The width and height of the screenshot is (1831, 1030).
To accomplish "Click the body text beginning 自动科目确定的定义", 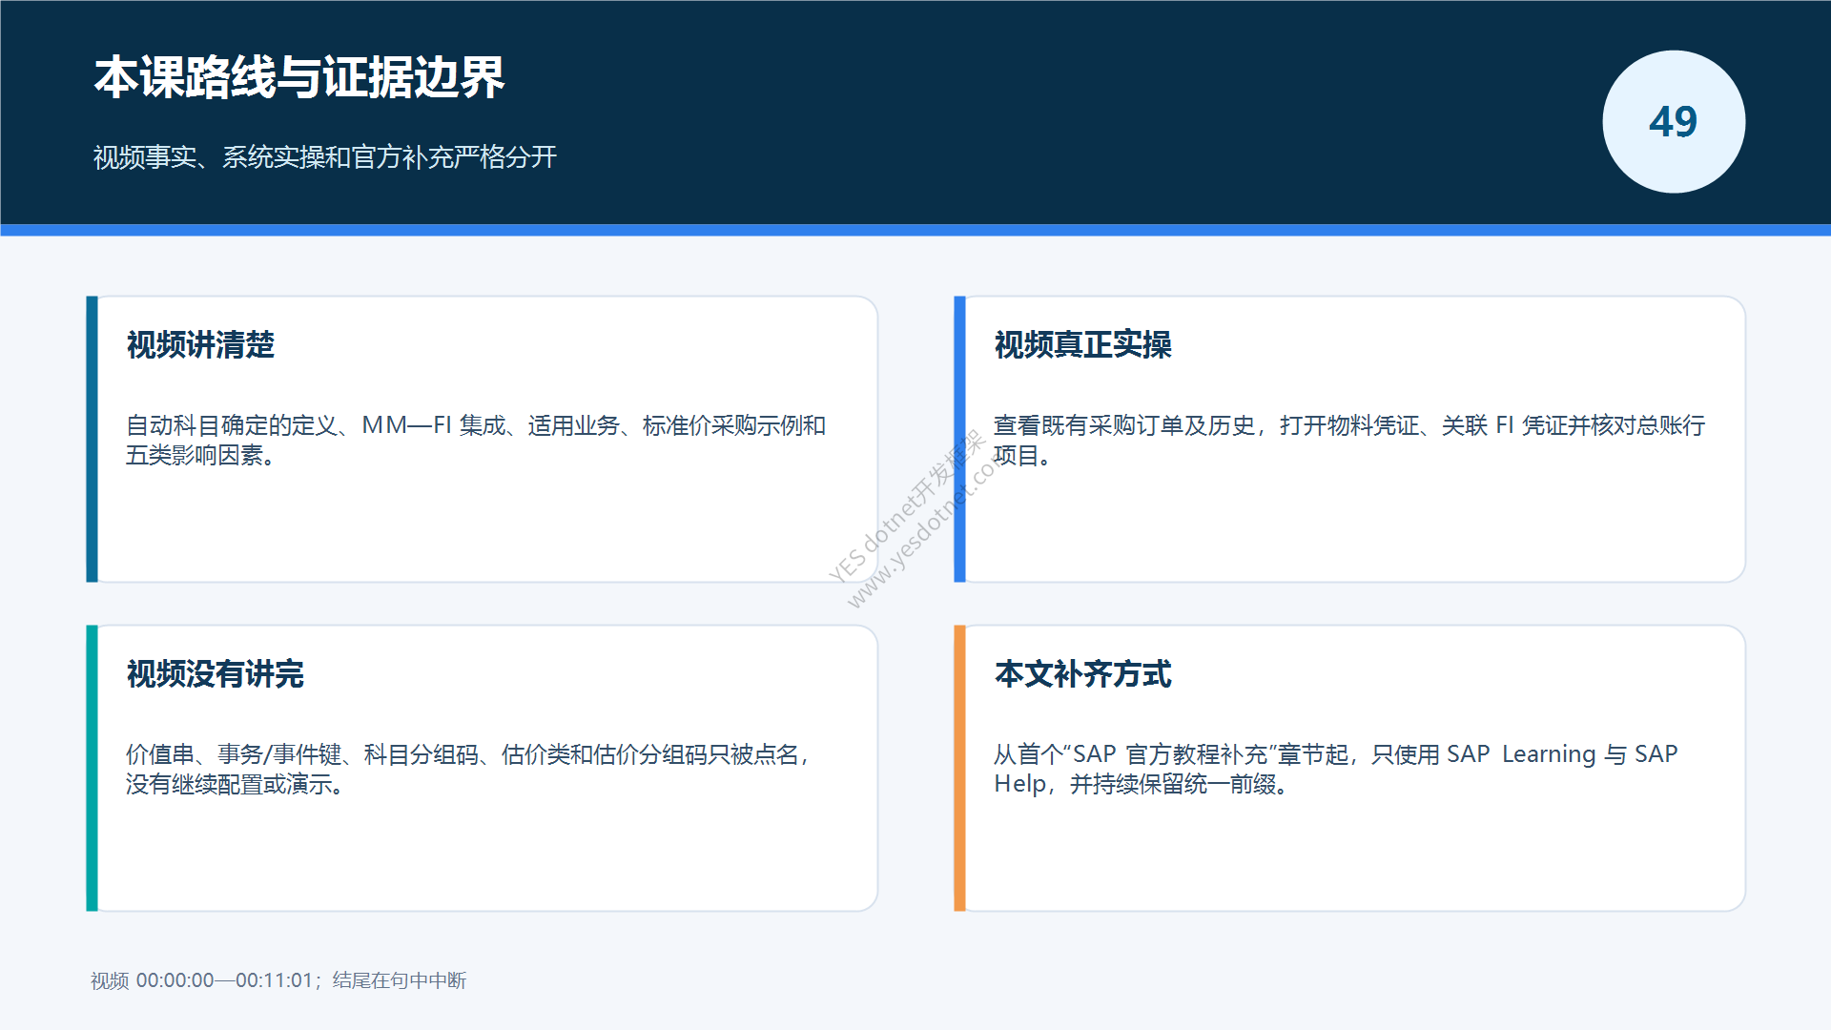I will [476, 440].
